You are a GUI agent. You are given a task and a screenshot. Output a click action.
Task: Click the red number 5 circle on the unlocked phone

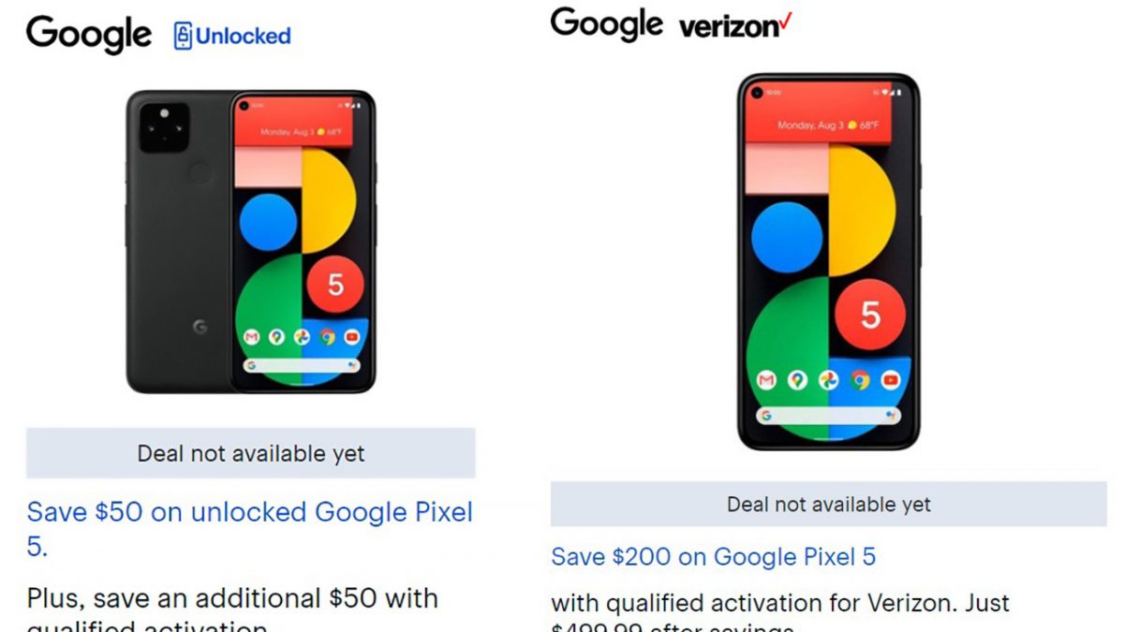335,285
